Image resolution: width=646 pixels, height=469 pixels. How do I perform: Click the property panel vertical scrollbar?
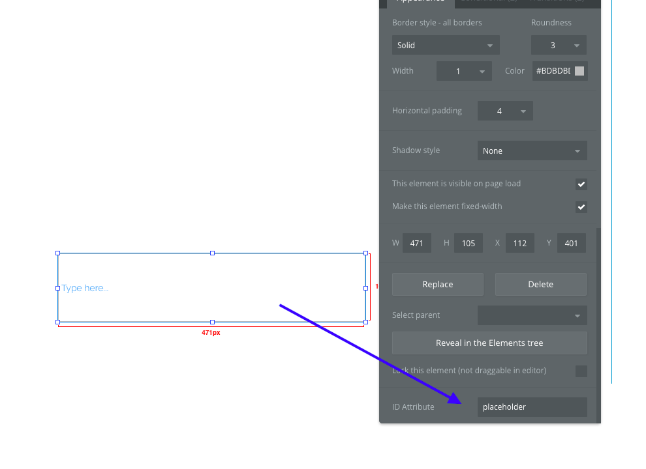click(x=598, y=325)
